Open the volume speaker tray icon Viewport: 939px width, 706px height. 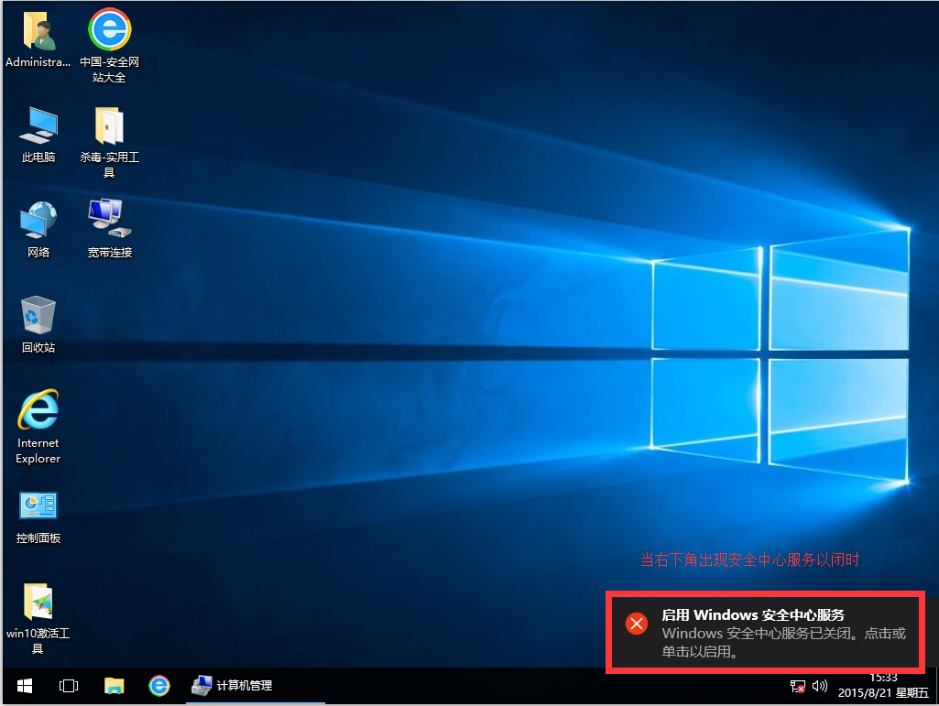point(819,686)
